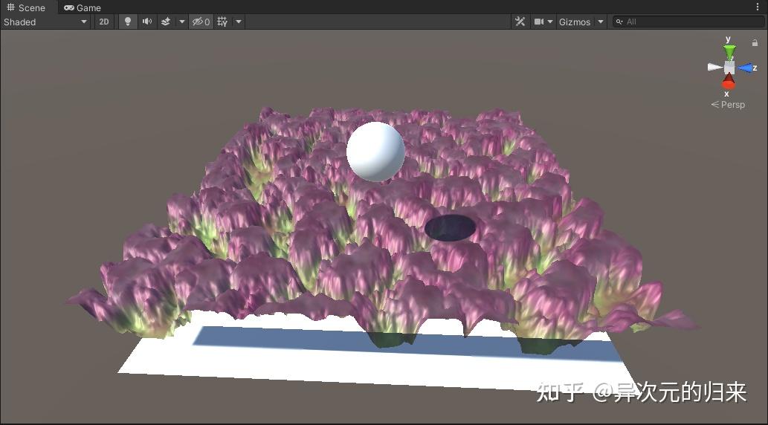Toggle scene audio speaker icon
The height and width of the screenshot is (425, 768).
point(147,22)
